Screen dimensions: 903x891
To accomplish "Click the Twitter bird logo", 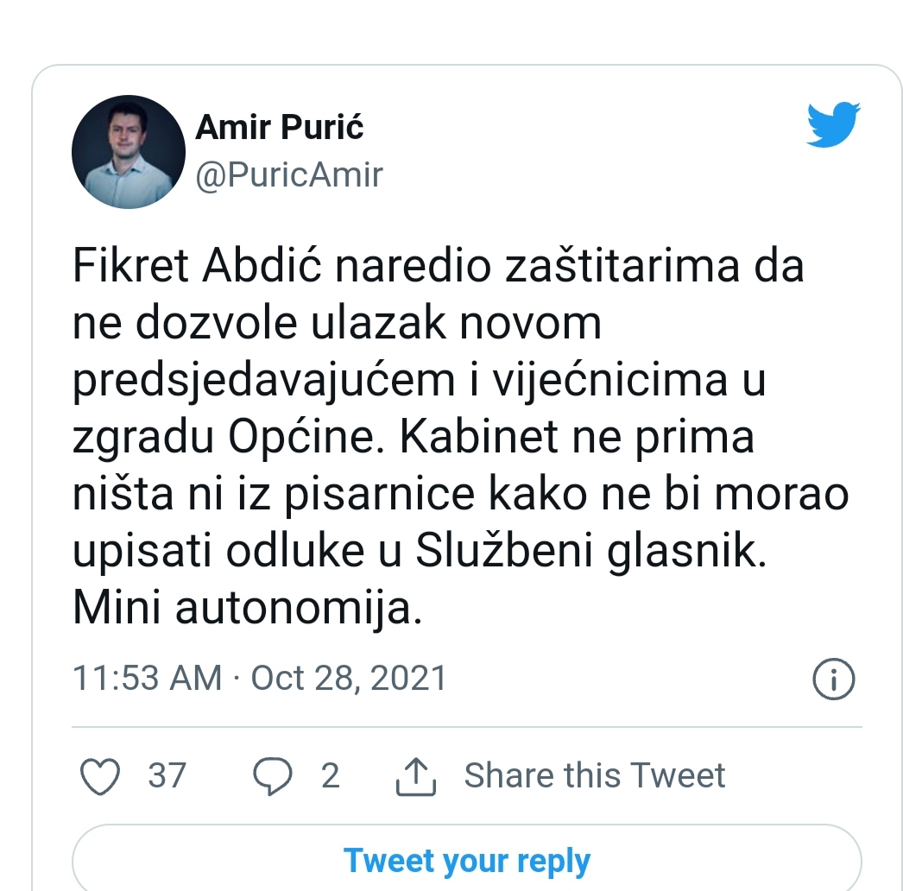I will coord(833,124).
